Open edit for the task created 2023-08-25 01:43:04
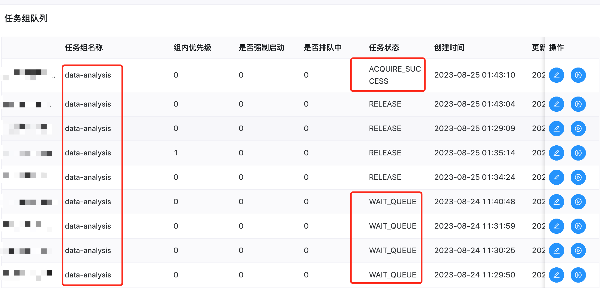This screenshot has width=600, height=288. 557,104
